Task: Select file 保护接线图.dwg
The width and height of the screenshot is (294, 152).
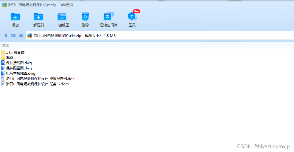Action: click(x=16, y=63)
